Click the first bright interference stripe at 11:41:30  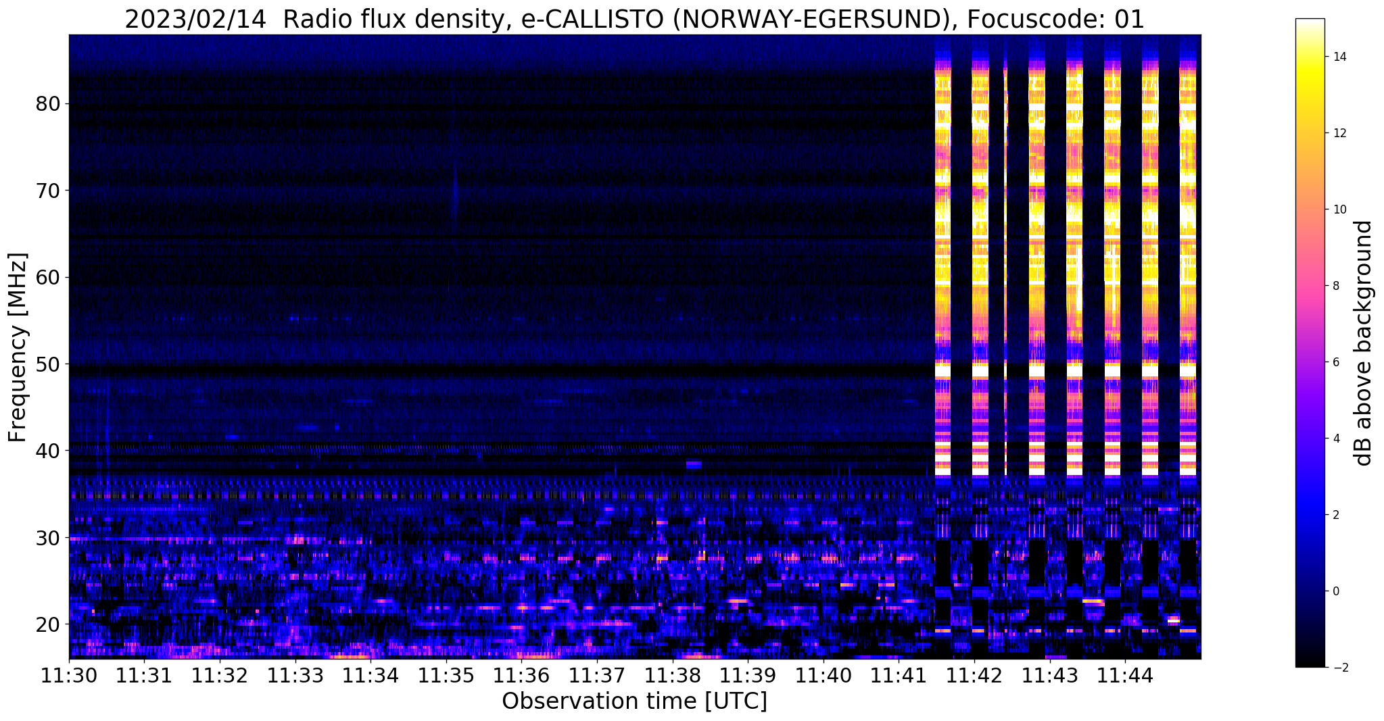[942, 270]
